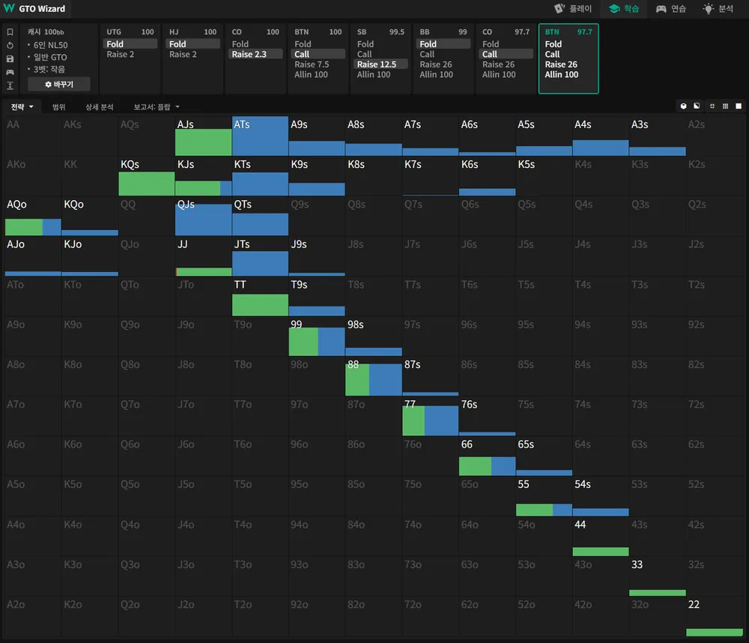This screenshot has height=643, width=749.
Task: Select the CO 97.7 Call action
Action: click(x=506, y=55)
